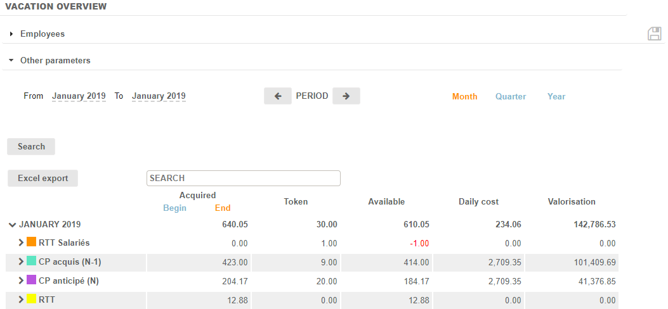
Task: Switch to Quarter period view
Action: click(x=510, y=97)
